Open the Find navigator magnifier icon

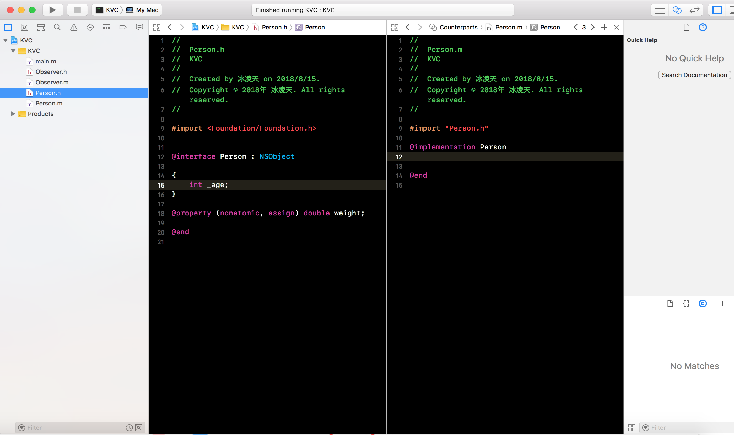(57, 27)
